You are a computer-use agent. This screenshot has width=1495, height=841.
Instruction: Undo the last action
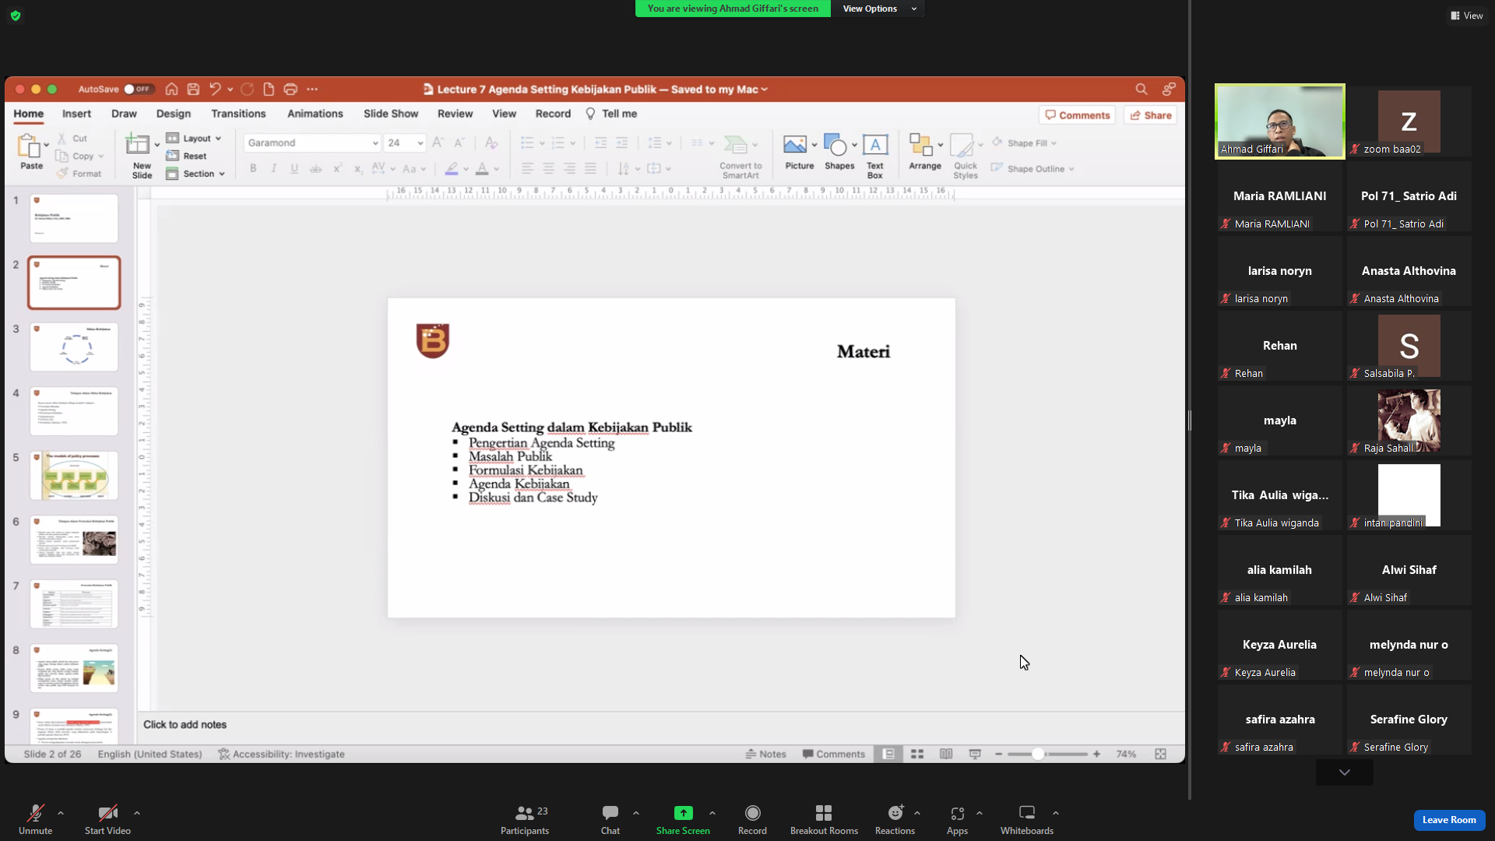point(215,89)
